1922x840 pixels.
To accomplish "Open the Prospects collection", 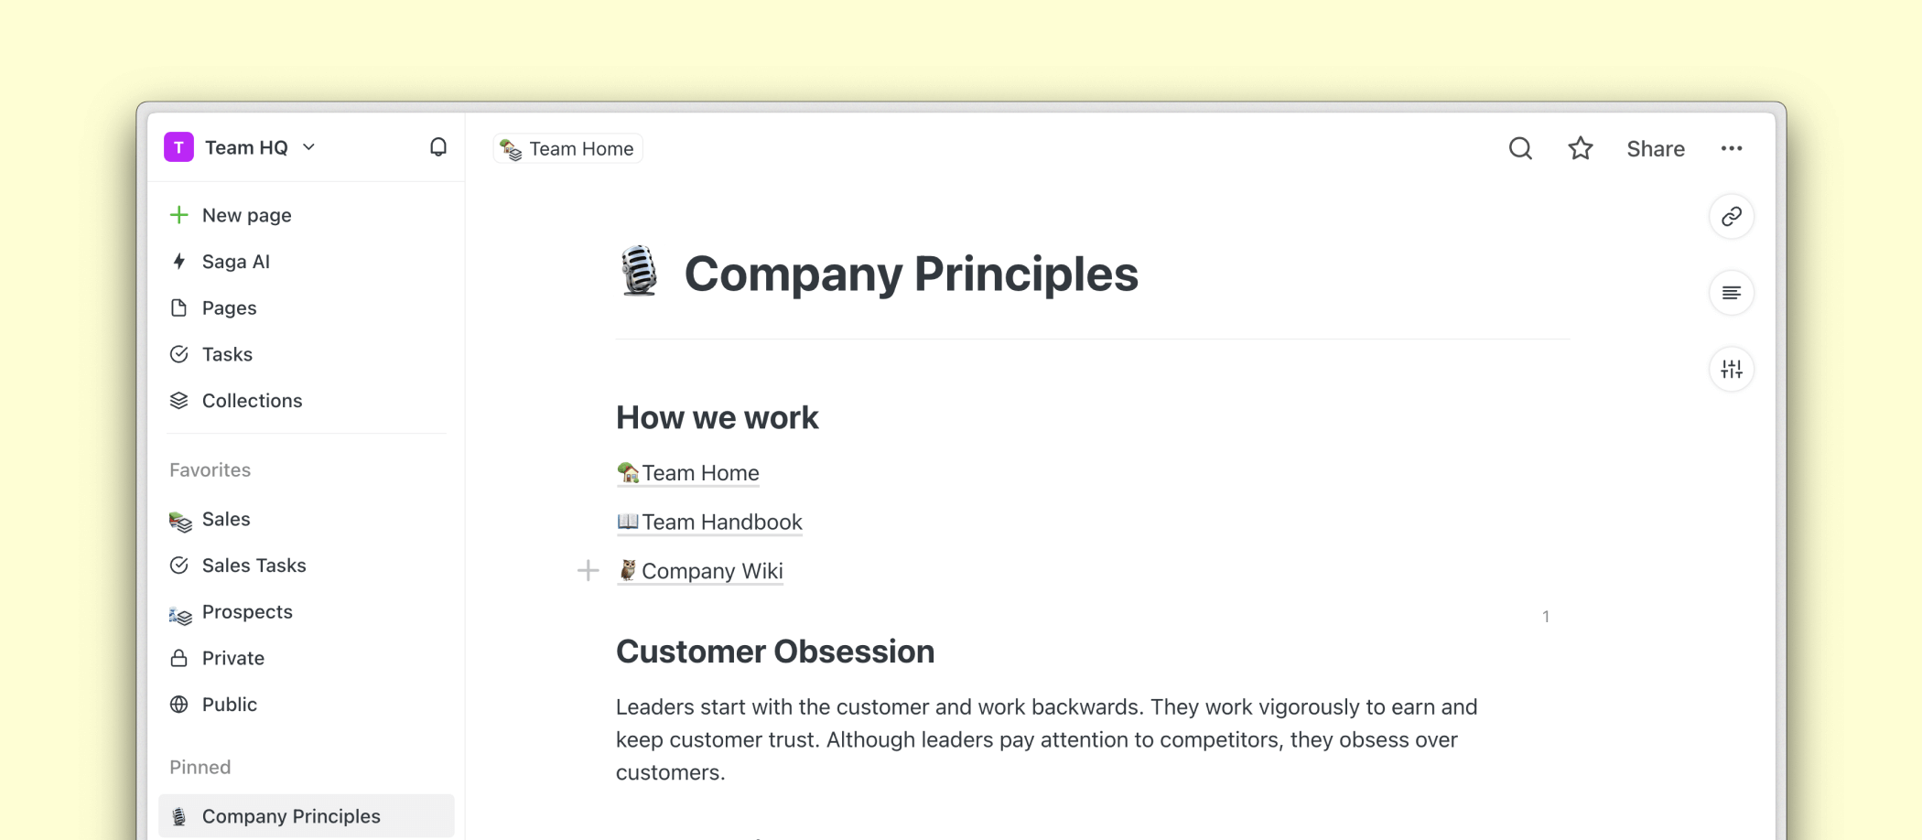I will (247, 611).
